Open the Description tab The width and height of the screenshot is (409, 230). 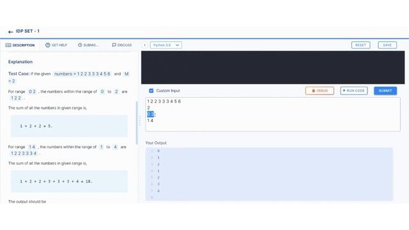tap(20, 45)
